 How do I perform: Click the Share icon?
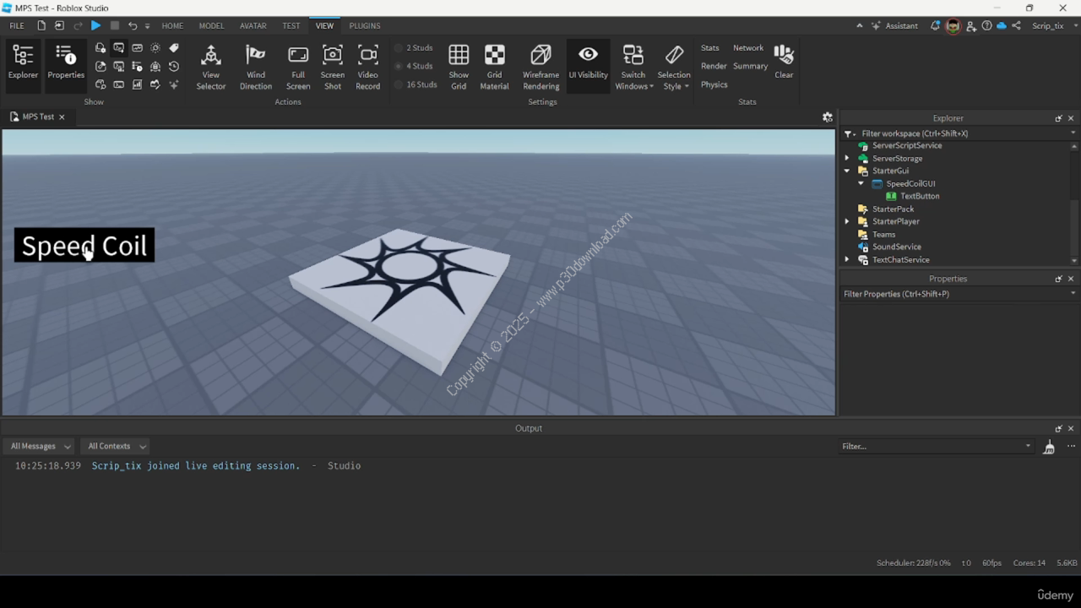[x=1016, y=25]
